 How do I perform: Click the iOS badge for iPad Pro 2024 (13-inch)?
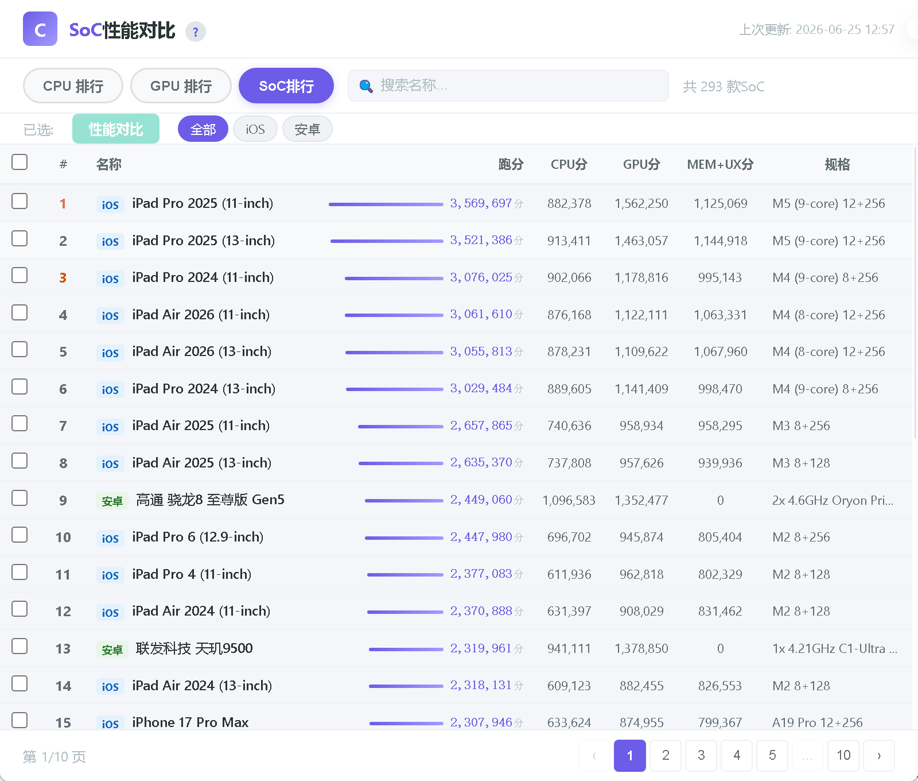110,389
